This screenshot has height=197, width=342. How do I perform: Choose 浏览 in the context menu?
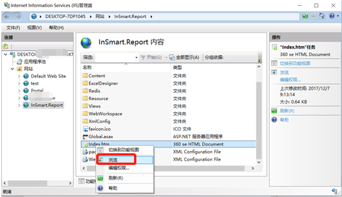(125, 160)
